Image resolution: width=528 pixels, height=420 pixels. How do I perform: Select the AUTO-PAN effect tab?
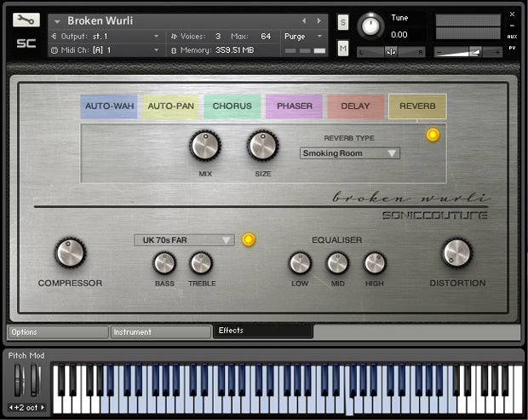click(x=170, y=106)
